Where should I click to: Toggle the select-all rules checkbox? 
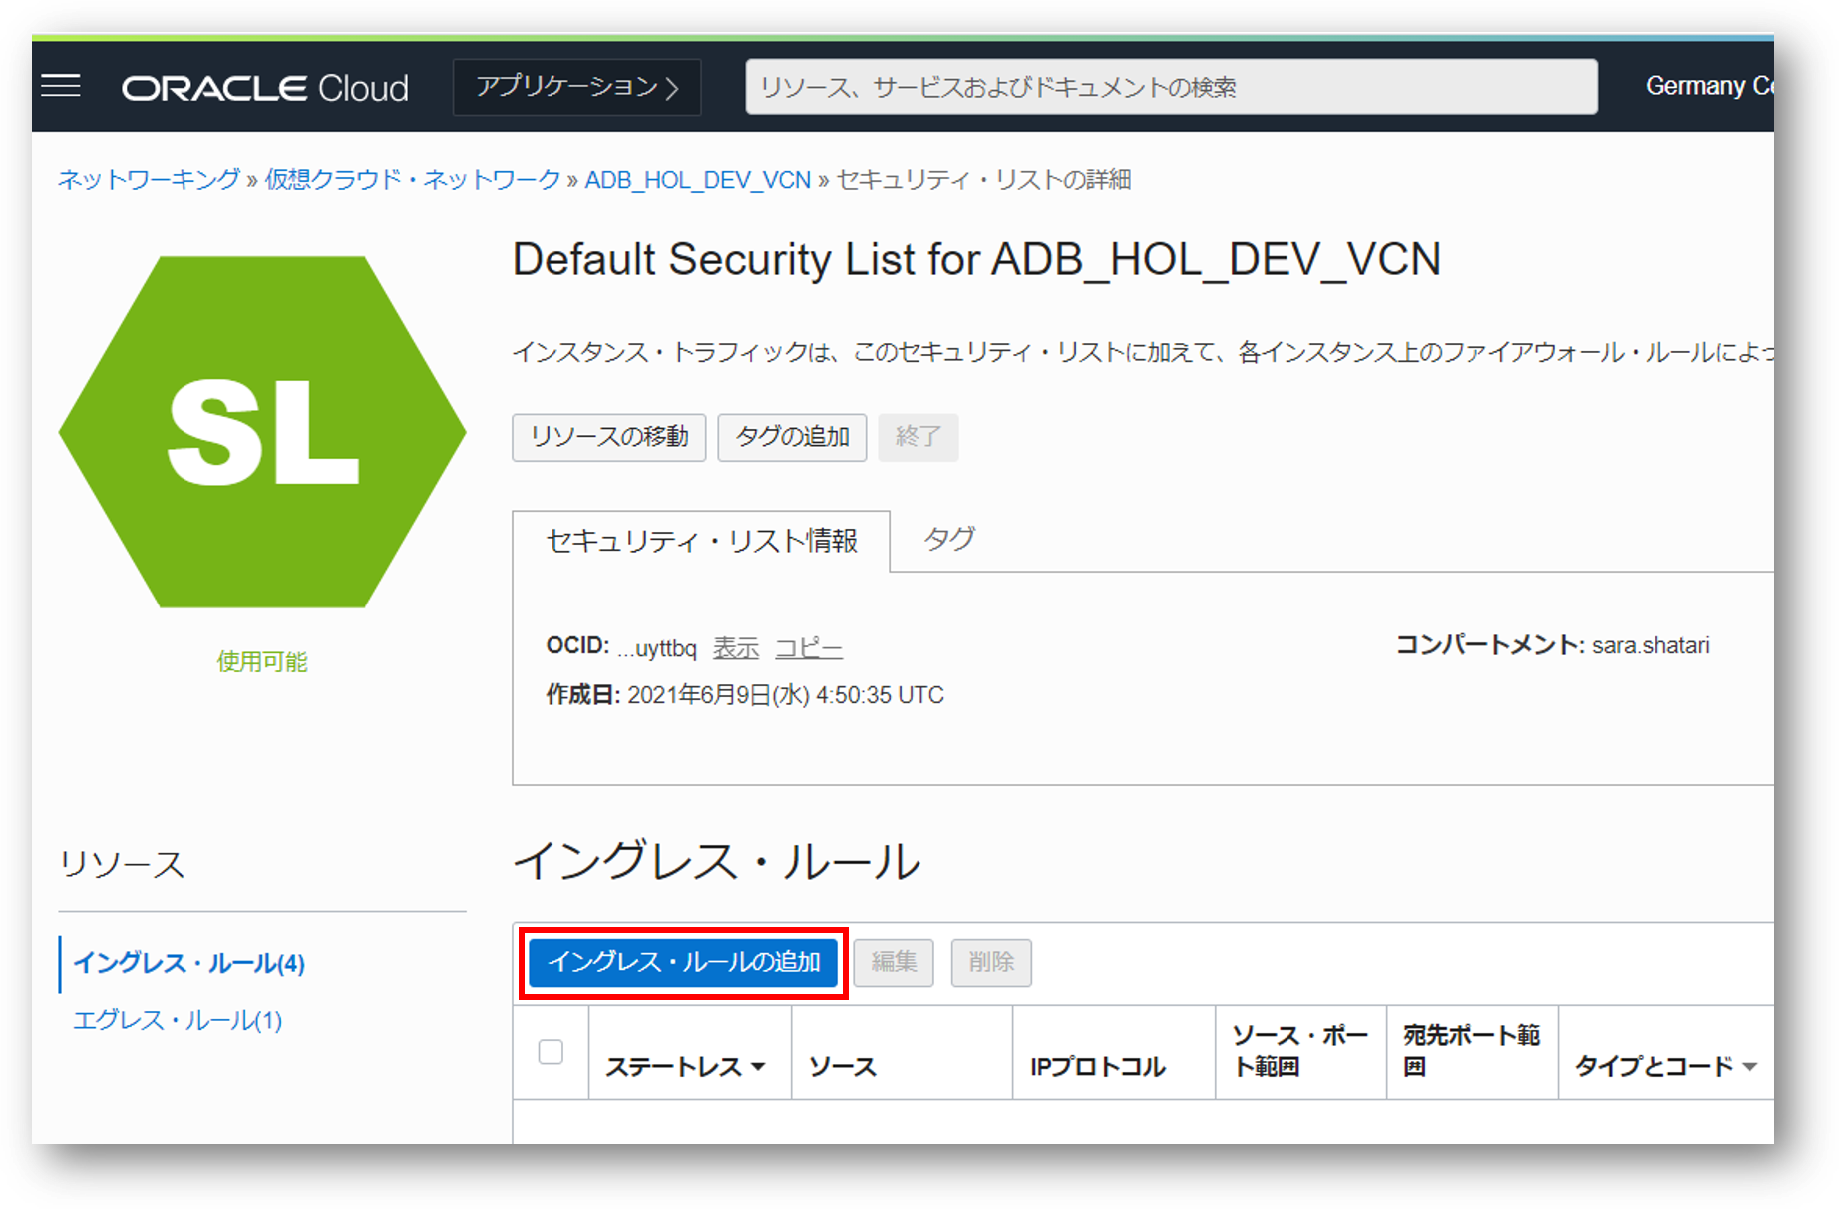(551, 1052)
